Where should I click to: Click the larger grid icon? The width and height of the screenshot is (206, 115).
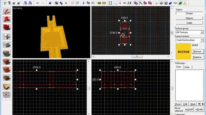(19, 3)
